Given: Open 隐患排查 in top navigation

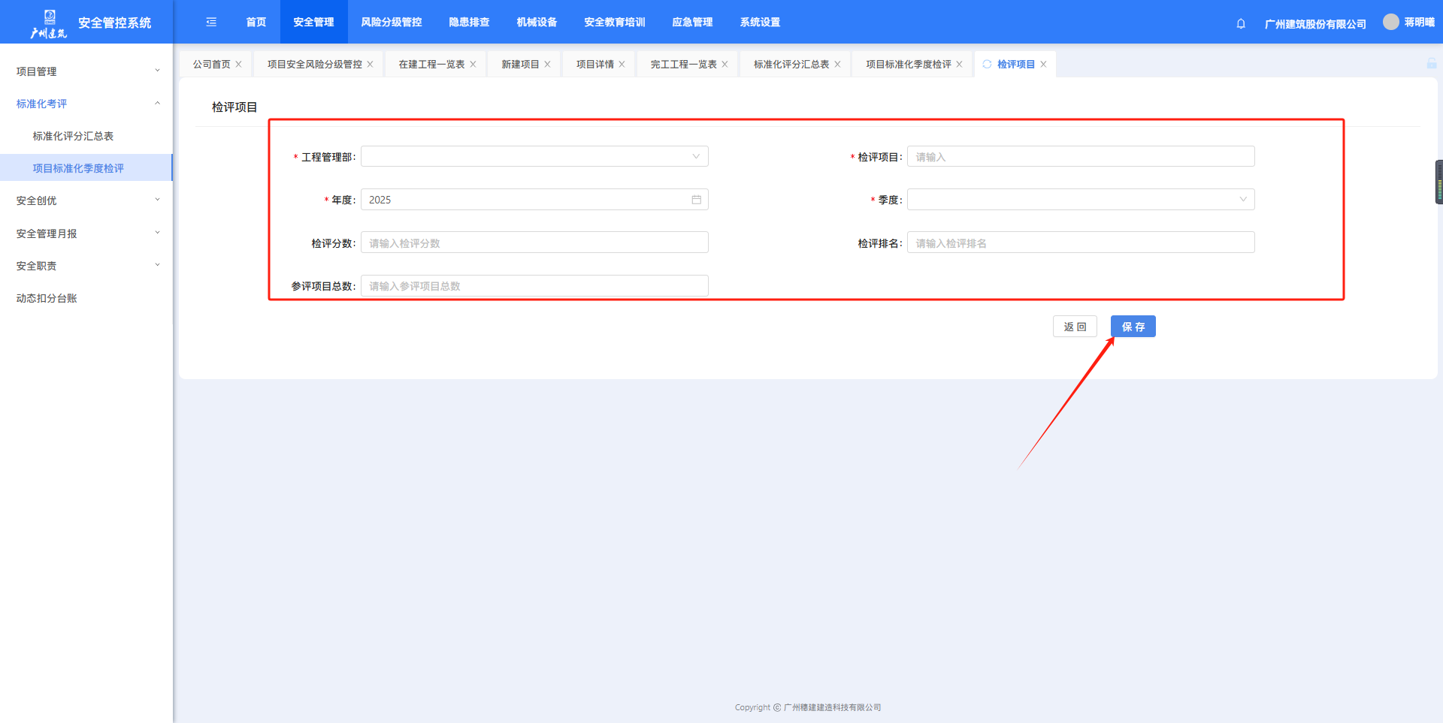Looking at the screenshot, I should pyautogui.click(x=469, y=23).
